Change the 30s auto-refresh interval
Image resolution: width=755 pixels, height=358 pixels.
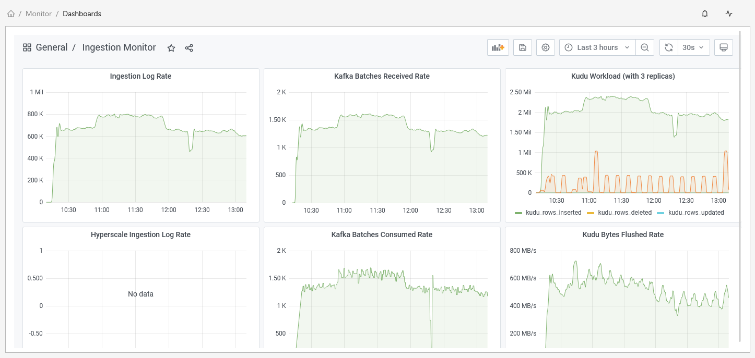coord(693,47)
